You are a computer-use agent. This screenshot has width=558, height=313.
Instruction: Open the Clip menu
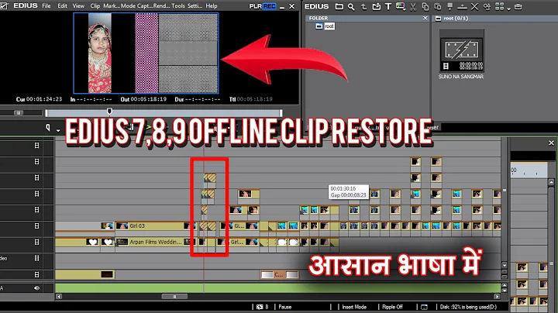[95, 6]
